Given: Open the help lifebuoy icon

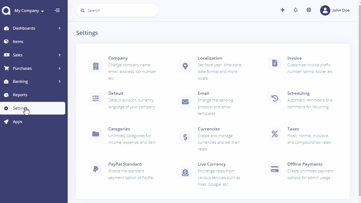Looking at the screenshot, I should coord(309,10).
